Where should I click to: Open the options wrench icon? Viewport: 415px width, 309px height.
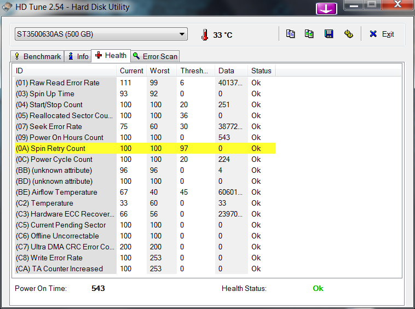click(349, 34)
